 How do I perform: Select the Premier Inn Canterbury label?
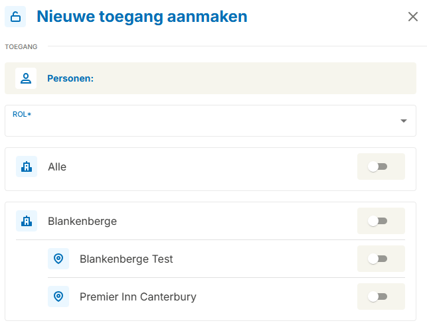point(138,296)
